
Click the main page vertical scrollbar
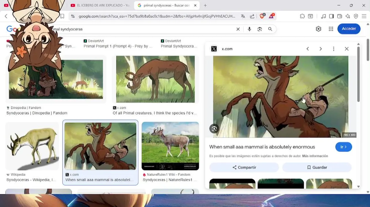tap(368, 49)
